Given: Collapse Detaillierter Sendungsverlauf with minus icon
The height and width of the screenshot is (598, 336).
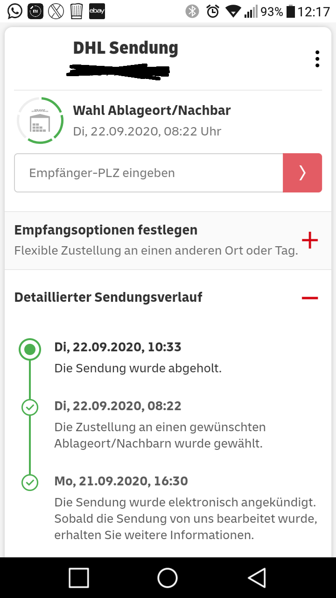Looking at the screenshot, I should (310, 298).
